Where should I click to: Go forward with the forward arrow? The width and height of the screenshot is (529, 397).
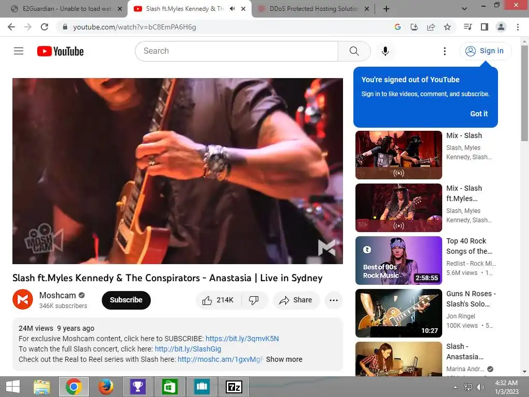pyautogui.click(x=28, y=27)
